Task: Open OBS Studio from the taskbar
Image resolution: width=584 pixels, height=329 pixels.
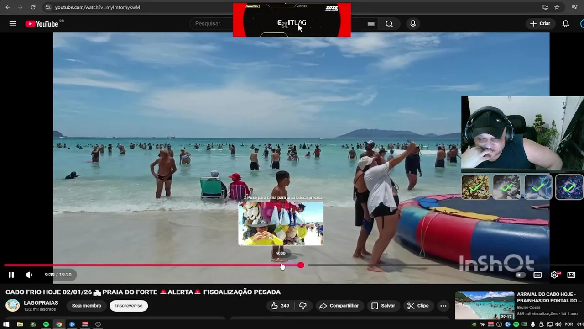Action: click(98, 324)
